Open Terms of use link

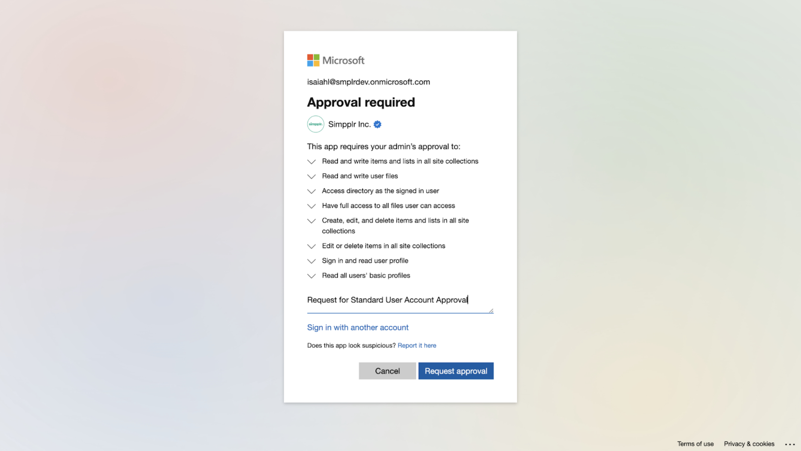[x=695, y=444]
